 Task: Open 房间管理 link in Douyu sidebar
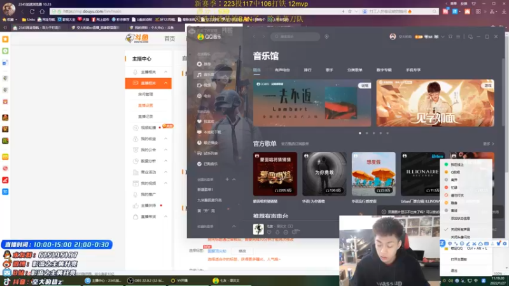click(x=146, y=94)
